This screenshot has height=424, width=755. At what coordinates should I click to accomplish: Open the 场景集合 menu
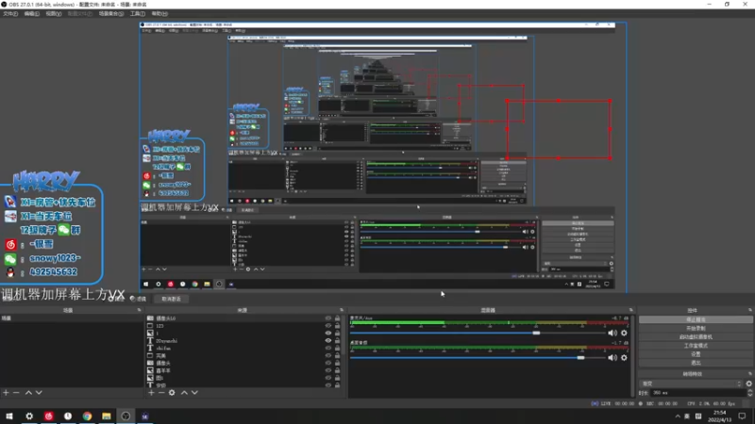point(110,13)
